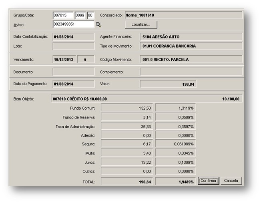Viewport: 261px width, 203px height.
Task: Focus the Aviso field 0023499351
Action: [x=73, y=24]
